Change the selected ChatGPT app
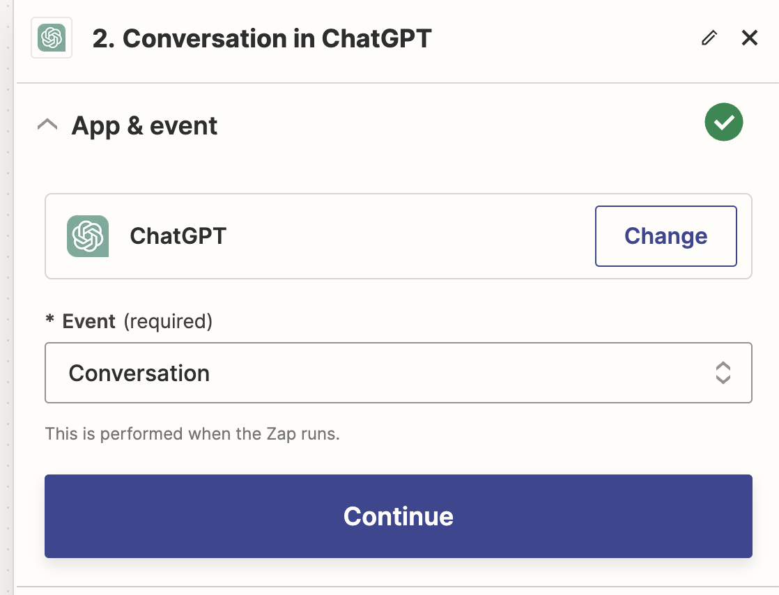This screenshot has width=779, height=595. coord(665,236)
